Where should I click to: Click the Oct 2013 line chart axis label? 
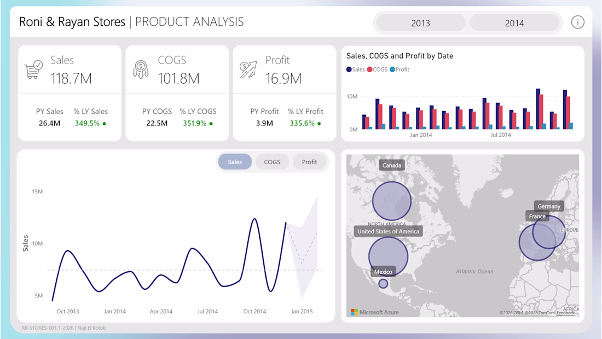[x=67, y=311]
